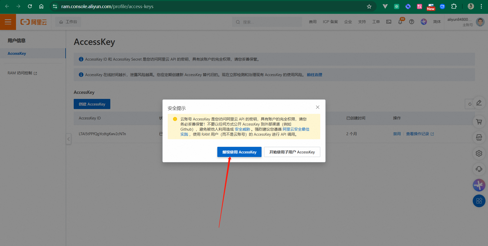Screen dimensions: 488x246
Task: Open the ICP 备案 menu
Action: tap(330, 22)
